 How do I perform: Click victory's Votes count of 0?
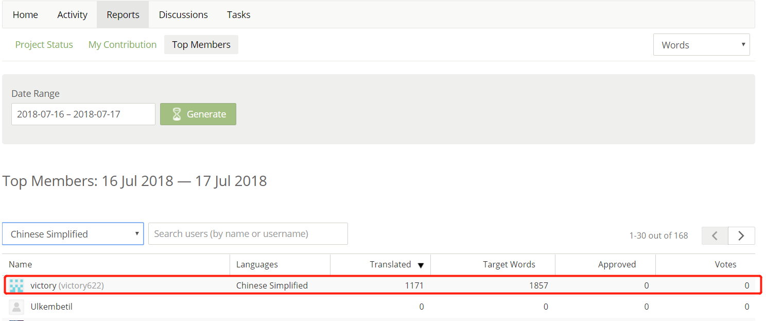(x=747, y=285)
